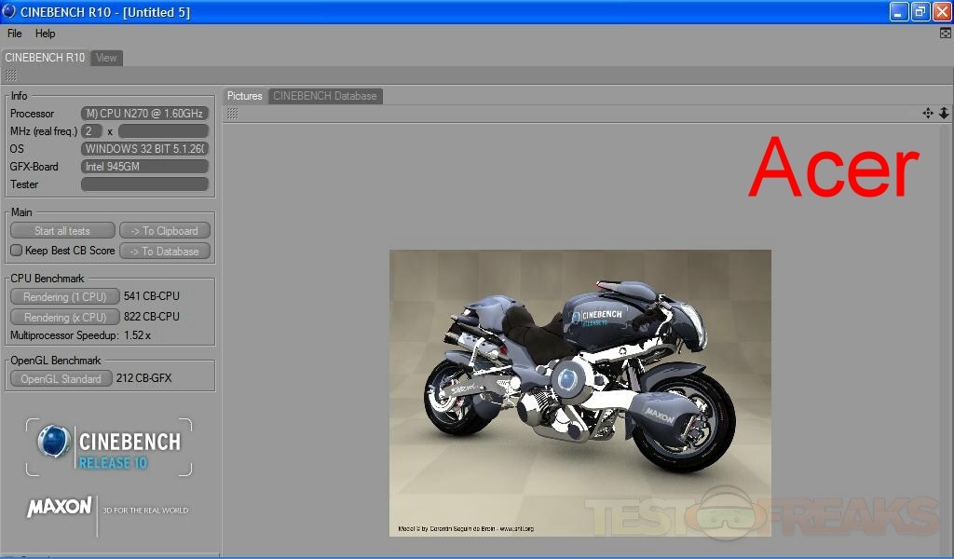Open the File menu

(x=15, y=34)
